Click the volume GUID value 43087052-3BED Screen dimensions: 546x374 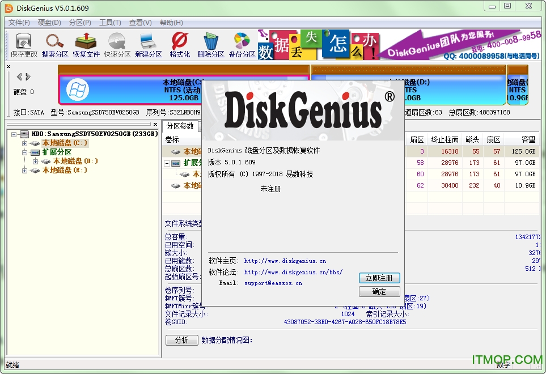tap(345, 322)
